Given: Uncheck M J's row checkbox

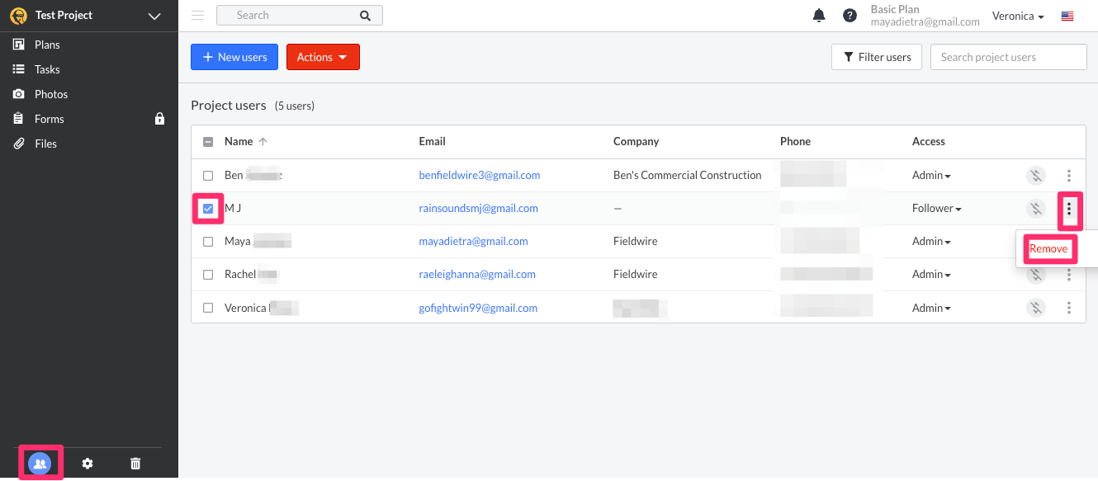Looking at the screenshot, I should (207, 208).
